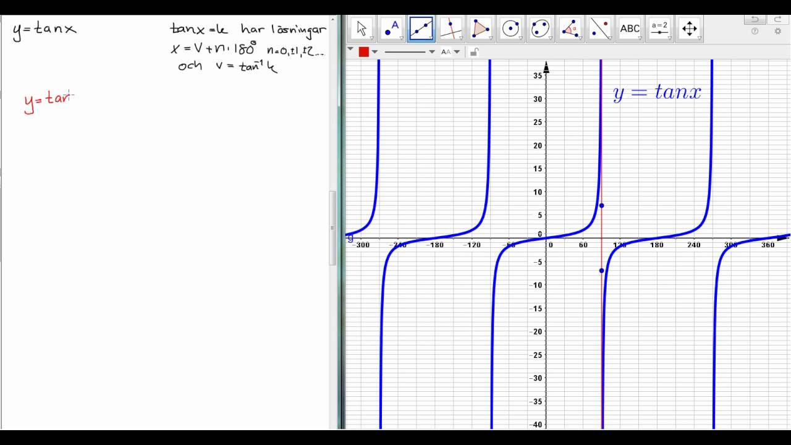Select the Circle with Center tool

510,28
